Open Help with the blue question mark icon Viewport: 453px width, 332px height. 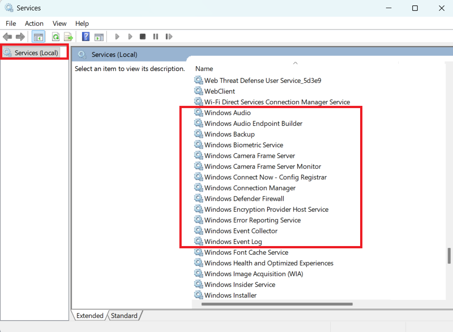86,37
